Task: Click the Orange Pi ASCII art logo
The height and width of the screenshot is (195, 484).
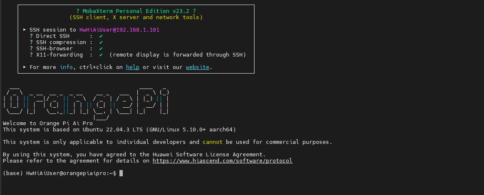Action: [86, 103]
